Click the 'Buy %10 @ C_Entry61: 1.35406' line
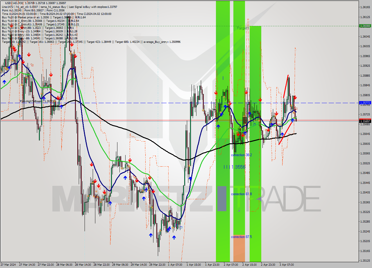Viewport: 372px width, 268px height. coord(40,24)
